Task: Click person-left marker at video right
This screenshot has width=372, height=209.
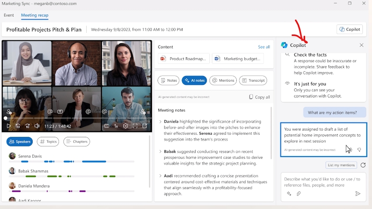Action: point(143,111)
